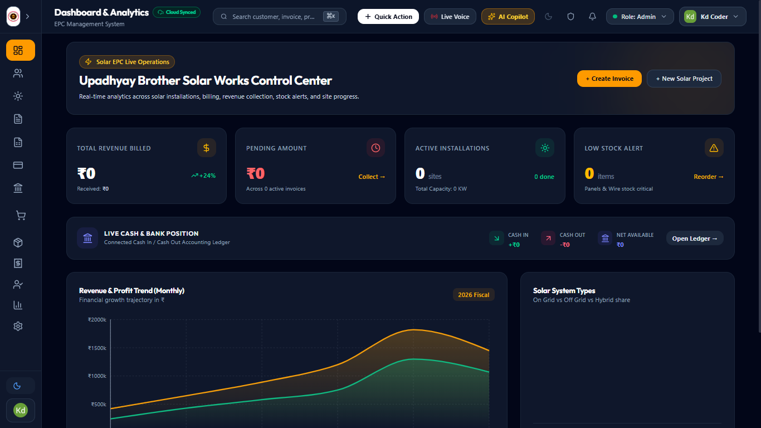Click the "+24%" revenue growth text

[207, 176]
